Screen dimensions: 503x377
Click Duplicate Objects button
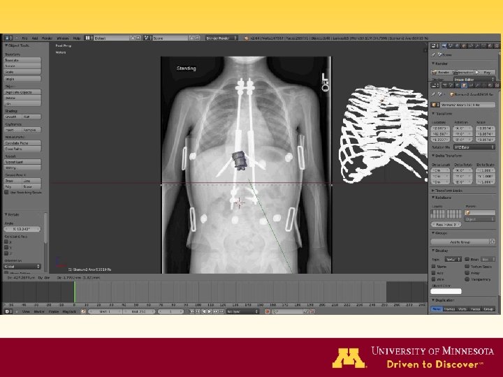click(x=22, y=92)
